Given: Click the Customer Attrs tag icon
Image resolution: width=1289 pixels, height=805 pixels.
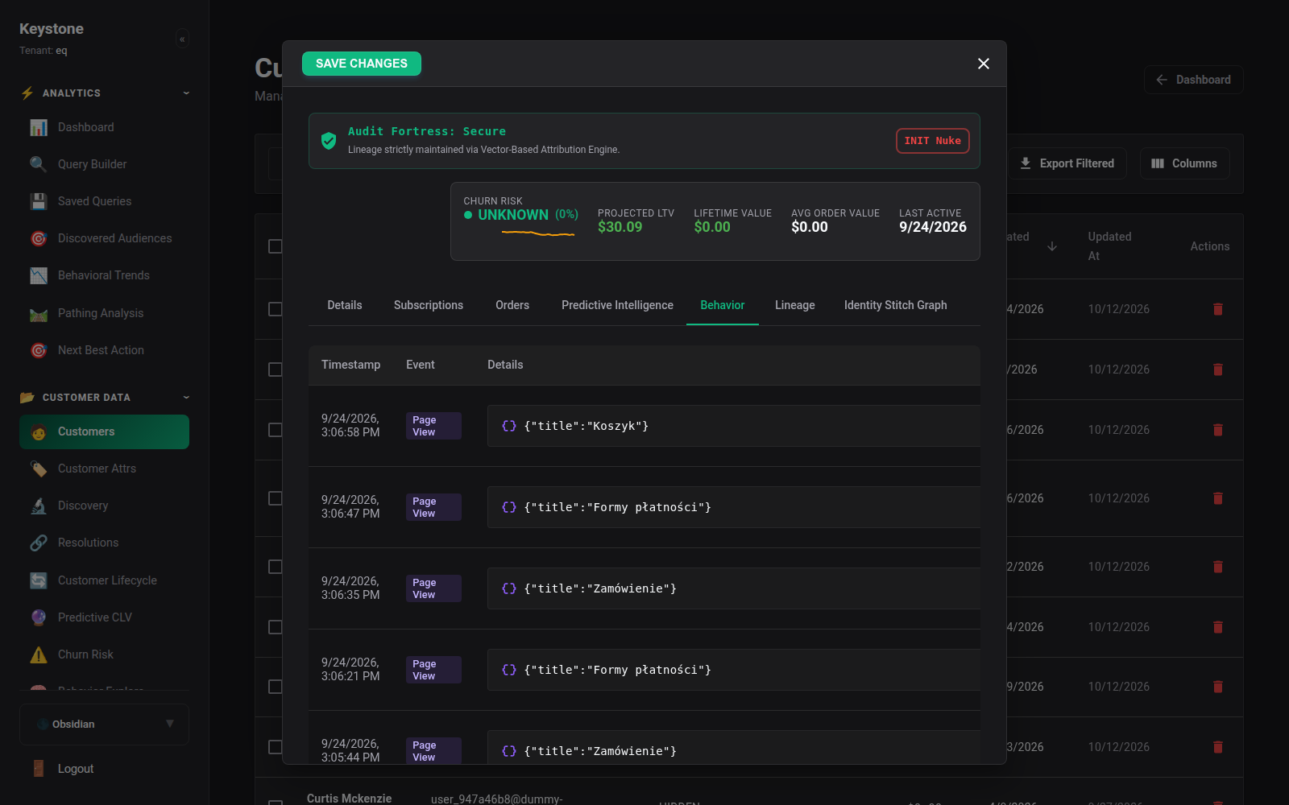Looking at the screenshot, I should [x=39, y=469].
